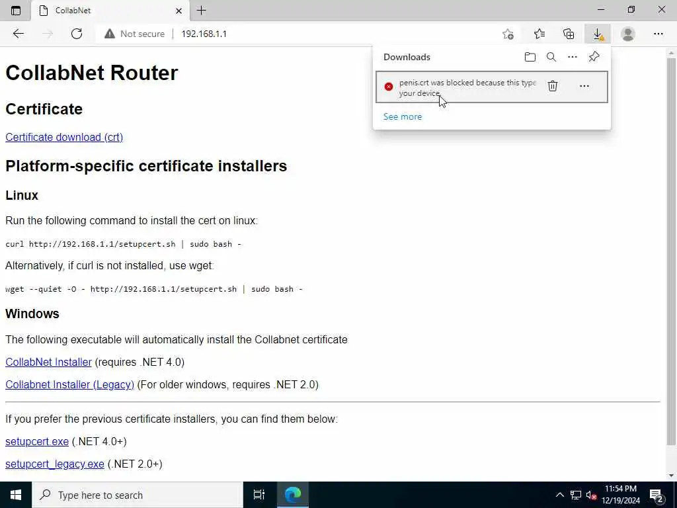Image resolution: width=677 pixels, height=508 pixels.
Task: Select the CollabNet browser tab
Action: (x=110, y=11)
